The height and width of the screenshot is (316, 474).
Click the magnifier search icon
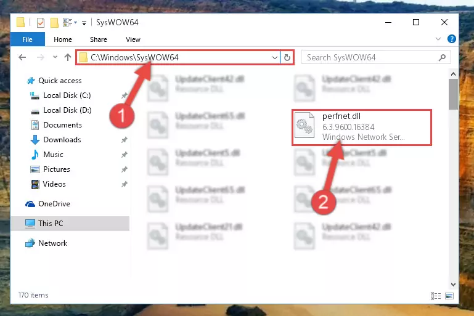[x=443, y=57]
